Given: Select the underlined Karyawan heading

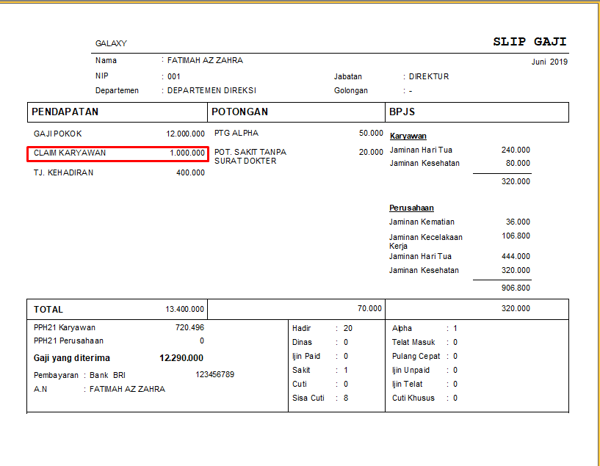Looking at the screenshot, I should (x=408, y=136).
